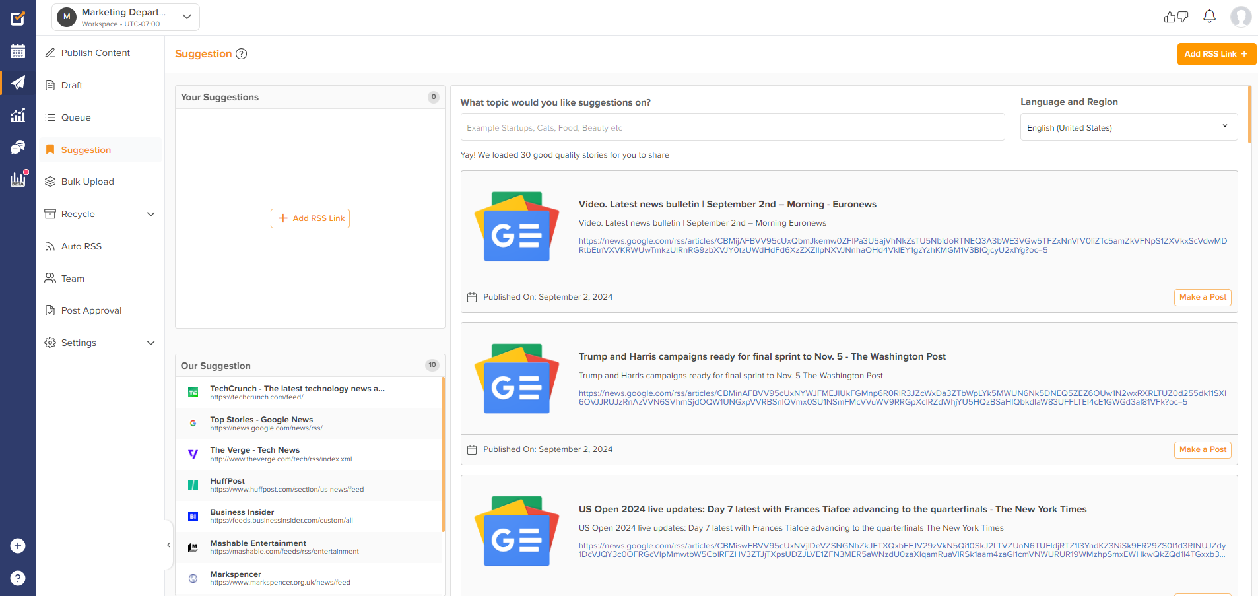Select Mashable Entertainment feed row

pyautogui.click(x=308, y=547)
